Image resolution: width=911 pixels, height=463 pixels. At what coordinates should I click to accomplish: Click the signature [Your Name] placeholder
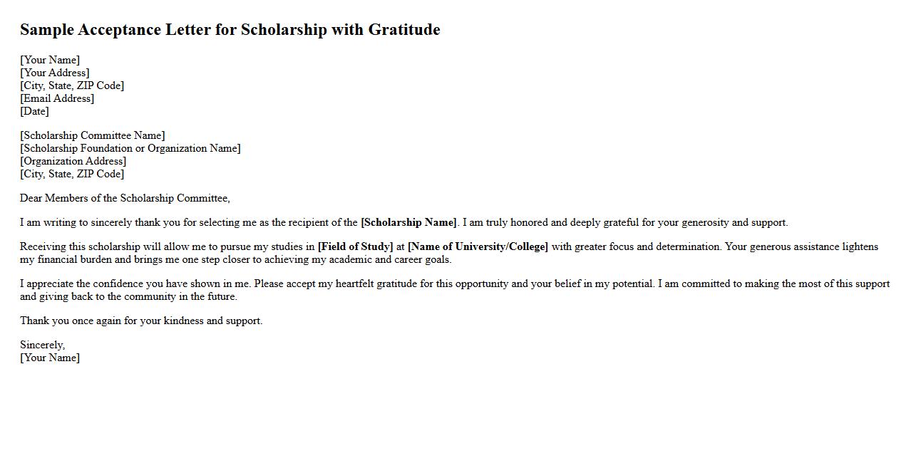pyautogui.click(x=50, y=358)
